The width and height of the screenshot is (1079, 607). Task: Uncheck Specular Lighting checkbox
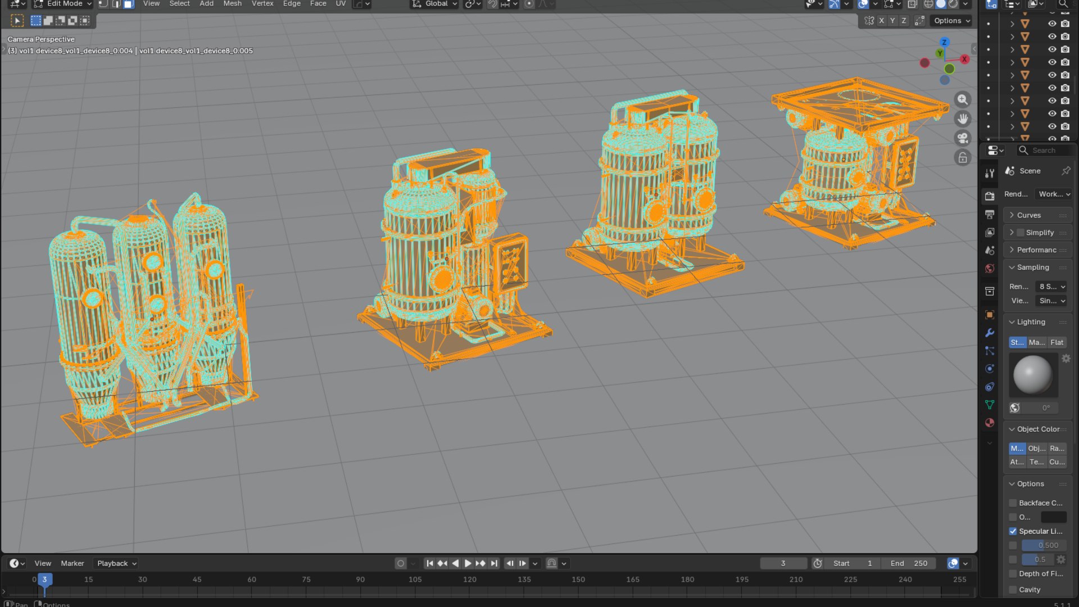(1013, 531)
